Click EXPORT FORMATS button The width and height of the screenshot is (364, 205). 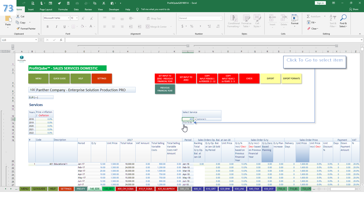pyautogui.click(x=291, y=79)
